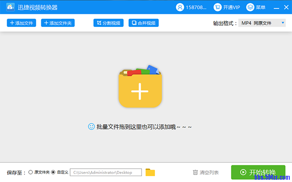
Task: Click the app logo icon in title bar
Action: [x=10, y=7]
